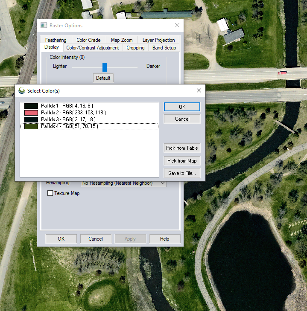Viewport: 307px width, 311px height.
Task: Click the Apply button in Raster Options
Action: [x=130, y=238]
